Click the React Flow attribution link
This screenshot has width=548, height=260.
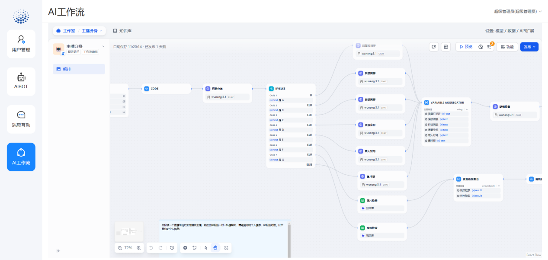pyautogui.click(x=534, y=255)
